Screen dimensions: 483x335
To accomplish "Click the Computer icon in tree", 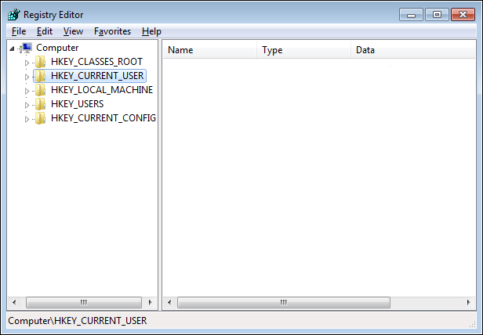I will pyautogui.click(x=27, y=48).
